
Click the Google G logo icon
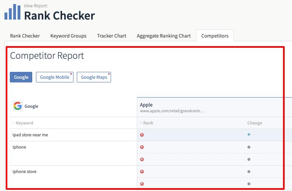[18, 106]
